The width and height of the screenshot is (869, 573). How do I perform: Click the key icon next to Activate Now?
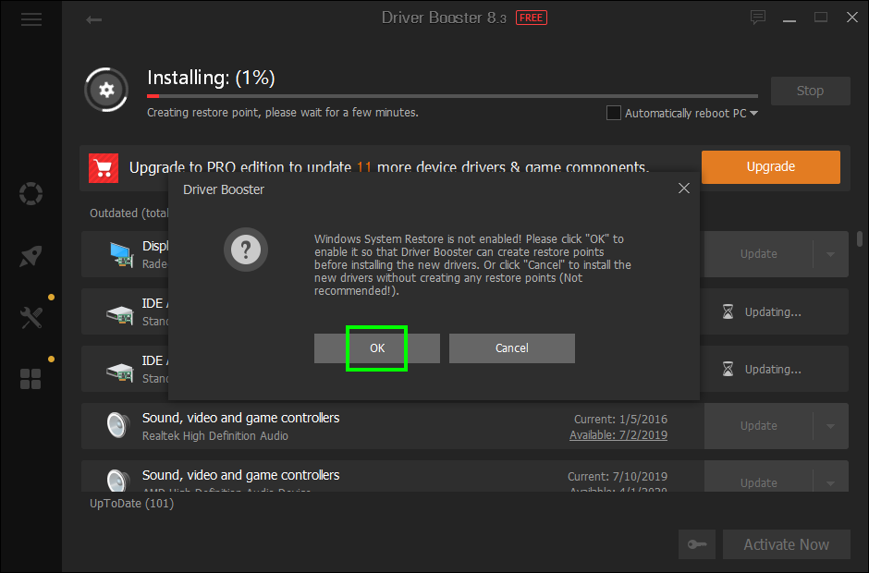[x=697, y=544]
